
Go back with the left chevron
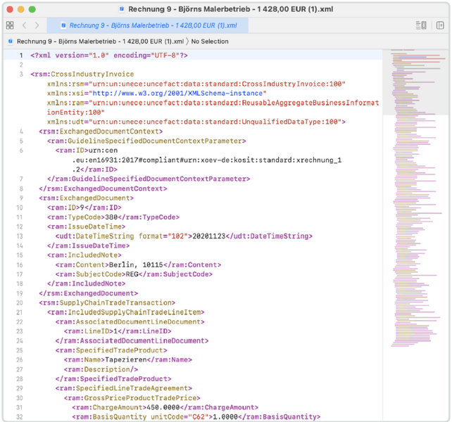25,25
